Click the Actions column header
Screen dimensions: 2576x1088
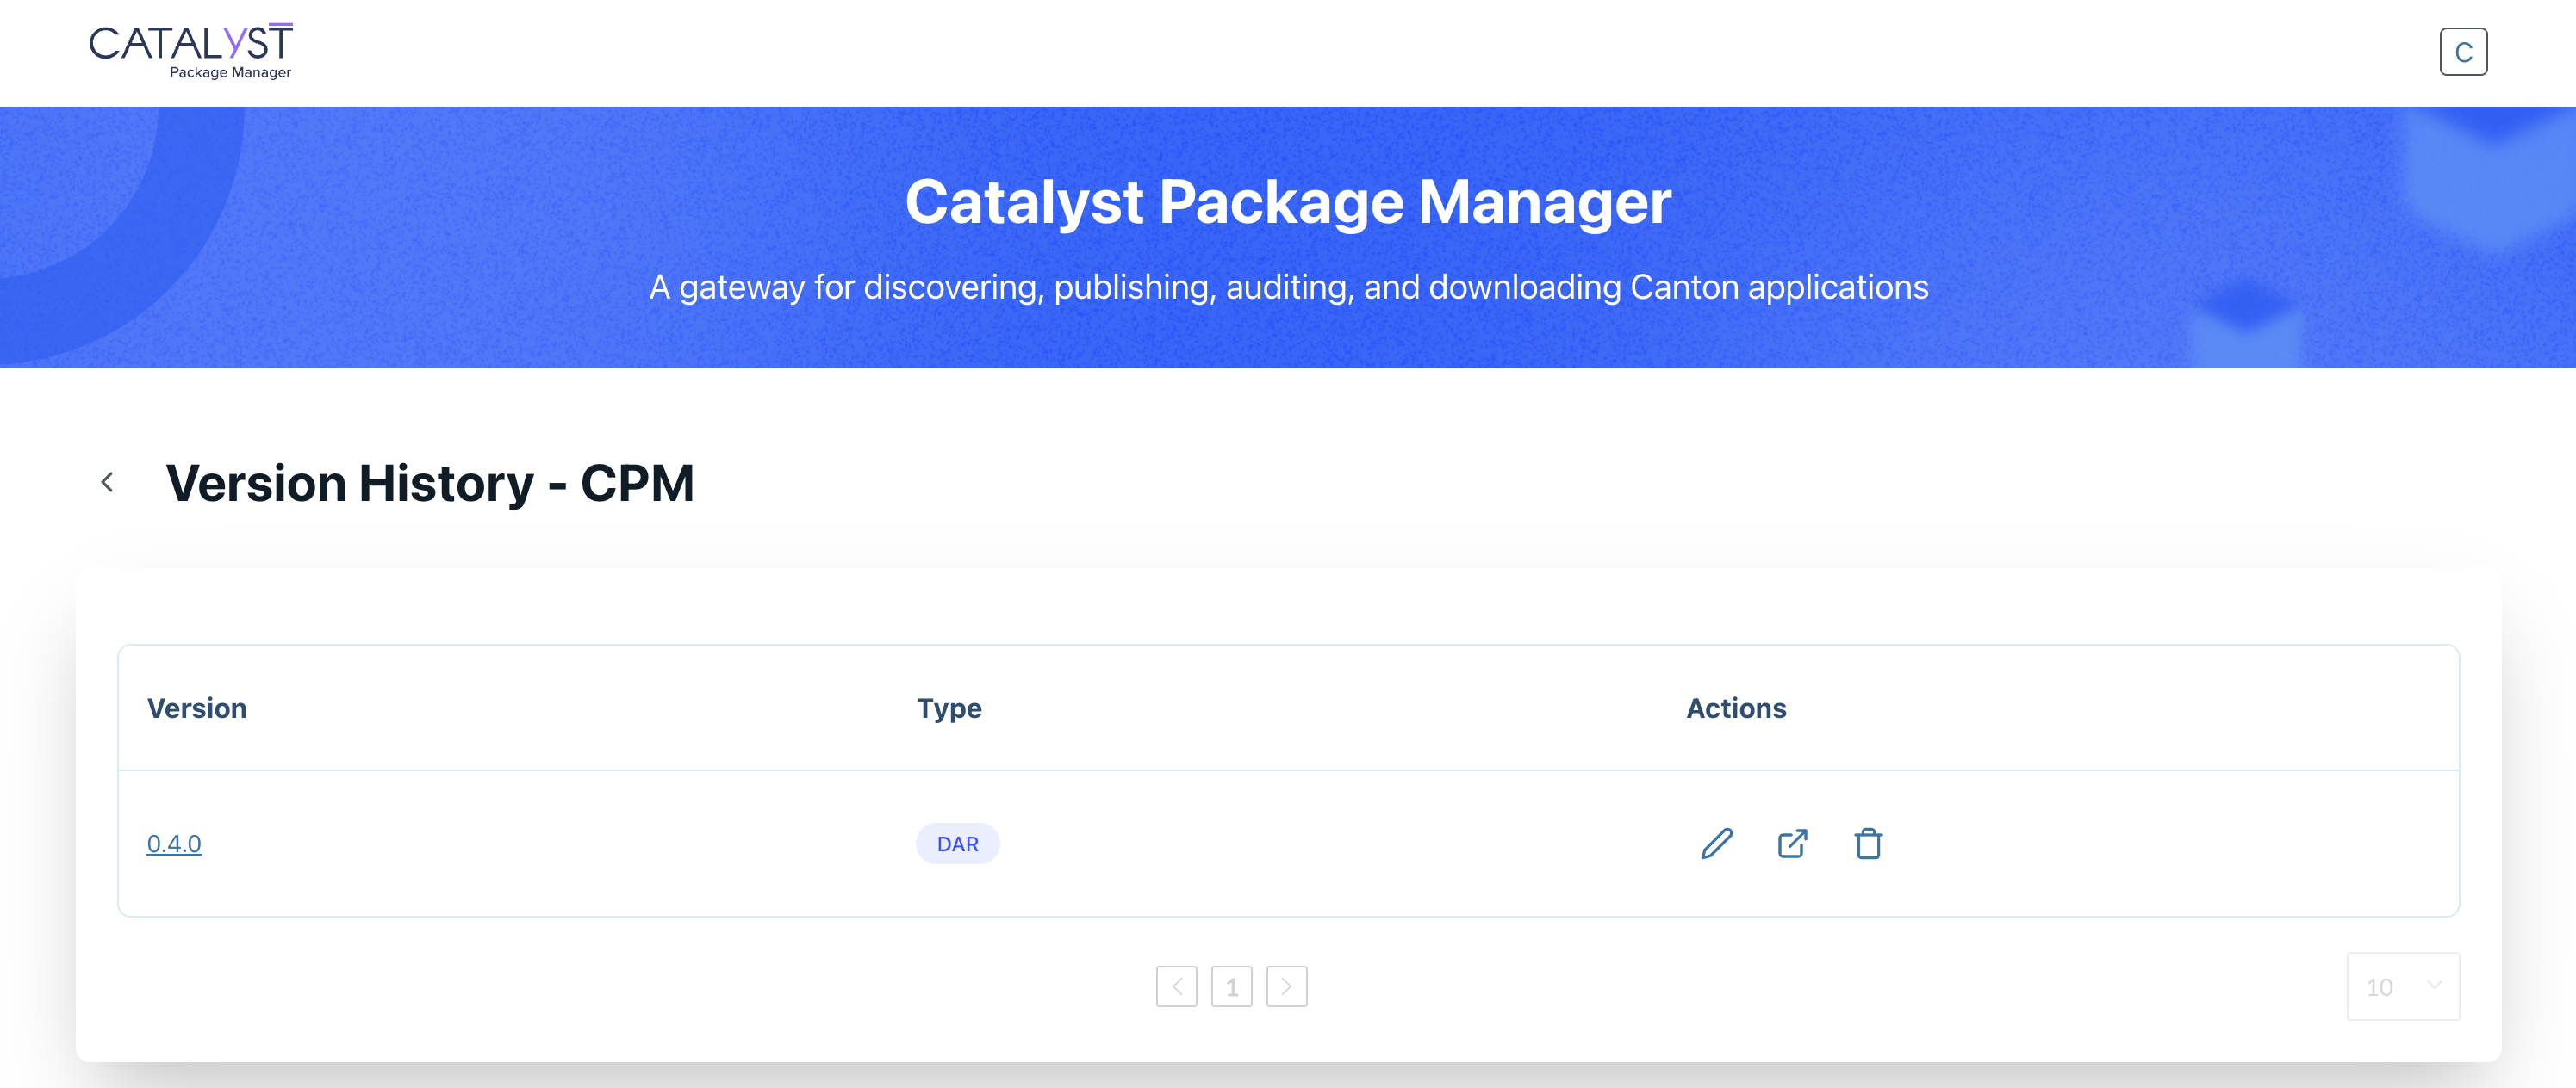point(1736,708)
